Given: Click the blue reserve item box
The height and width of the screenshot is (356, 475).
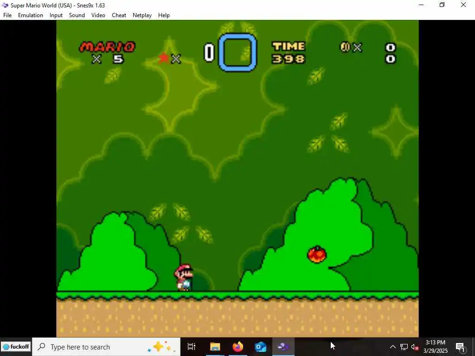Looking at the screenshot, I should (x=237, y=52).
